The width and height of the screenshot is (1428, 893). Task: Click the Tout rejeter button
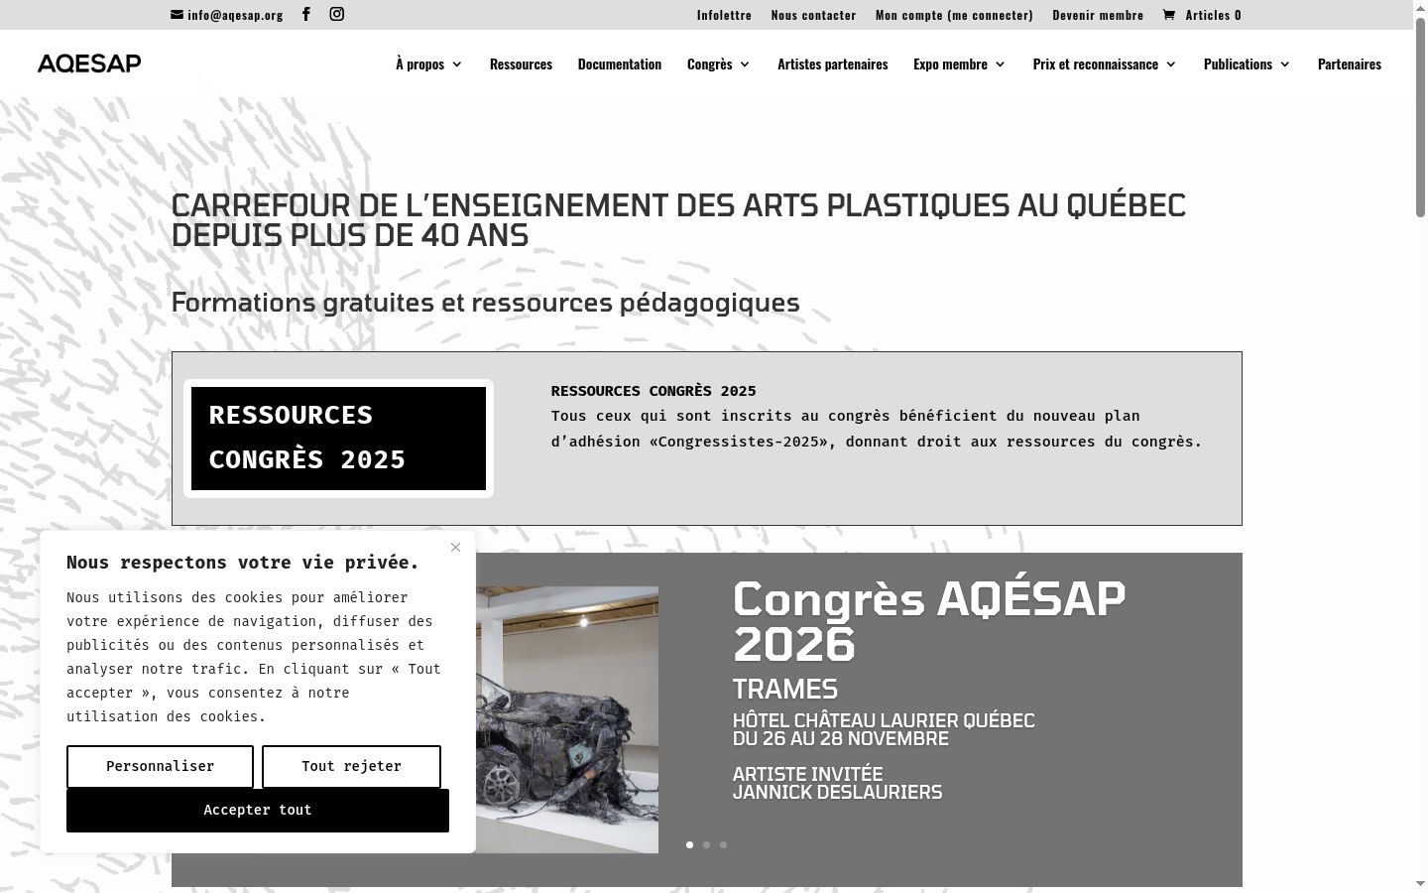click(351, 766)
